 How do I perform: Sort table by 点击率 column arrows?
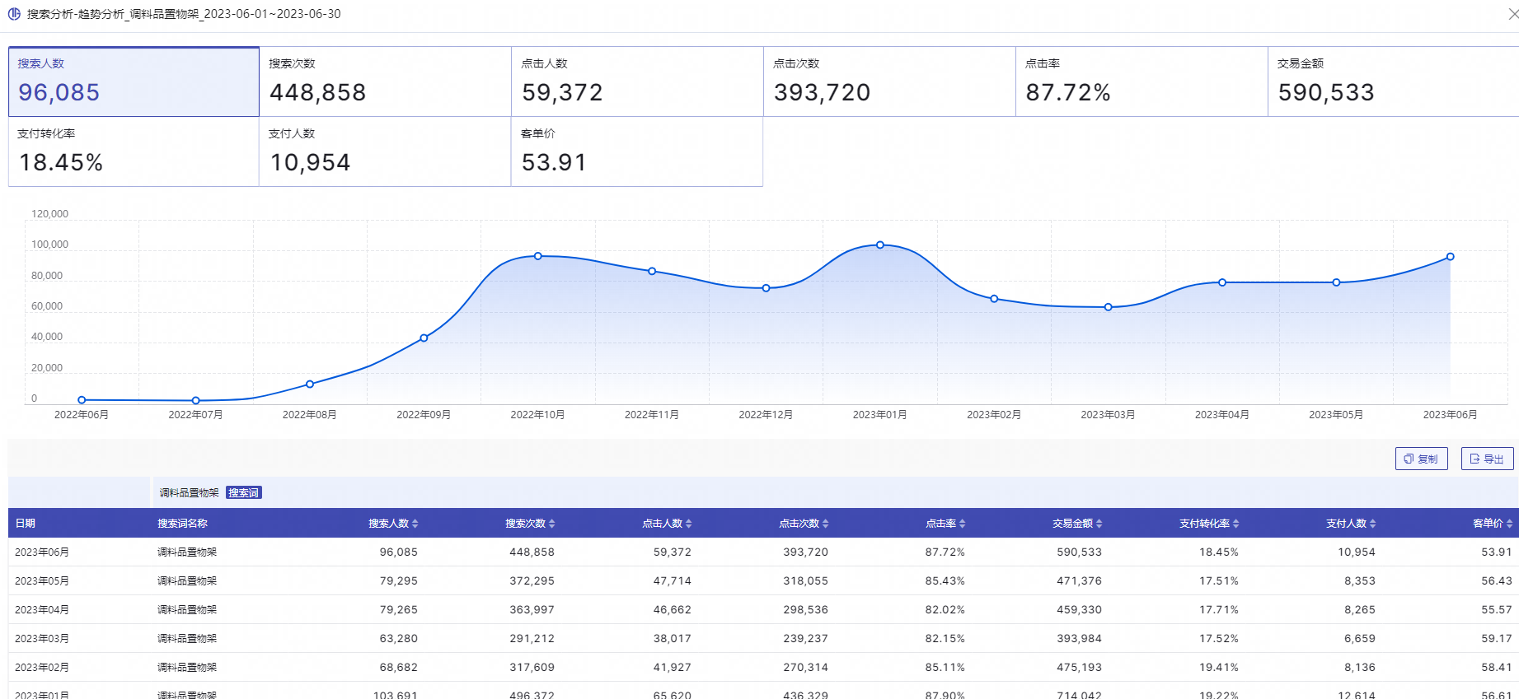(x=963, y=524)
